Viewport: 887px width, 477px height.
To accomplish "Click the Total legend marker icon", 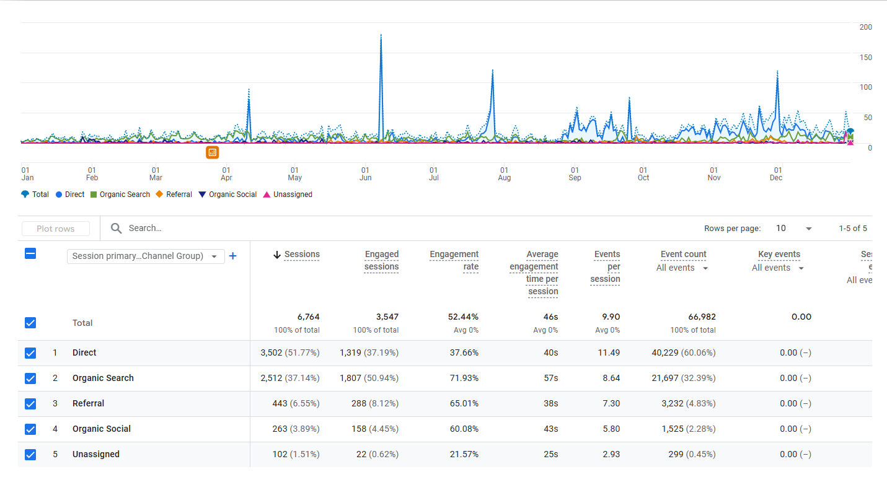I will 25,195.
